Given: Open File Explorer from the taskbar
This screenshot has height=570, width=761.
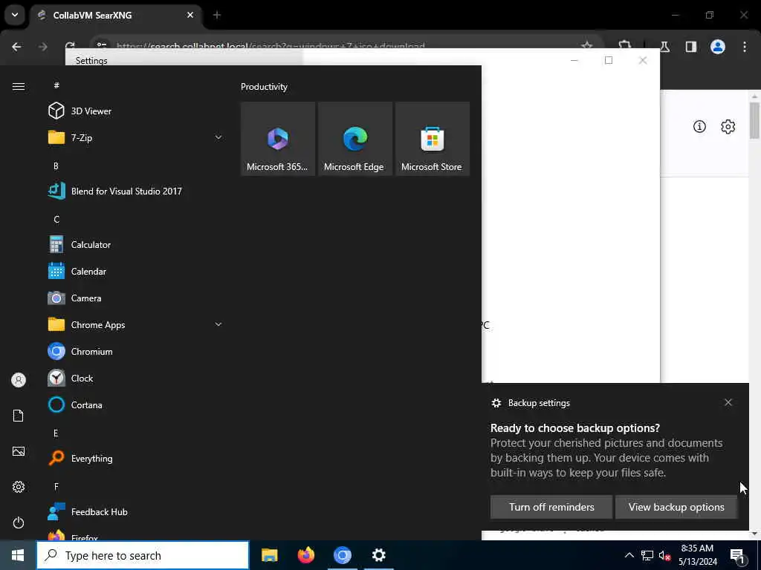Looking at the screenshot, I should click(269, 555).
